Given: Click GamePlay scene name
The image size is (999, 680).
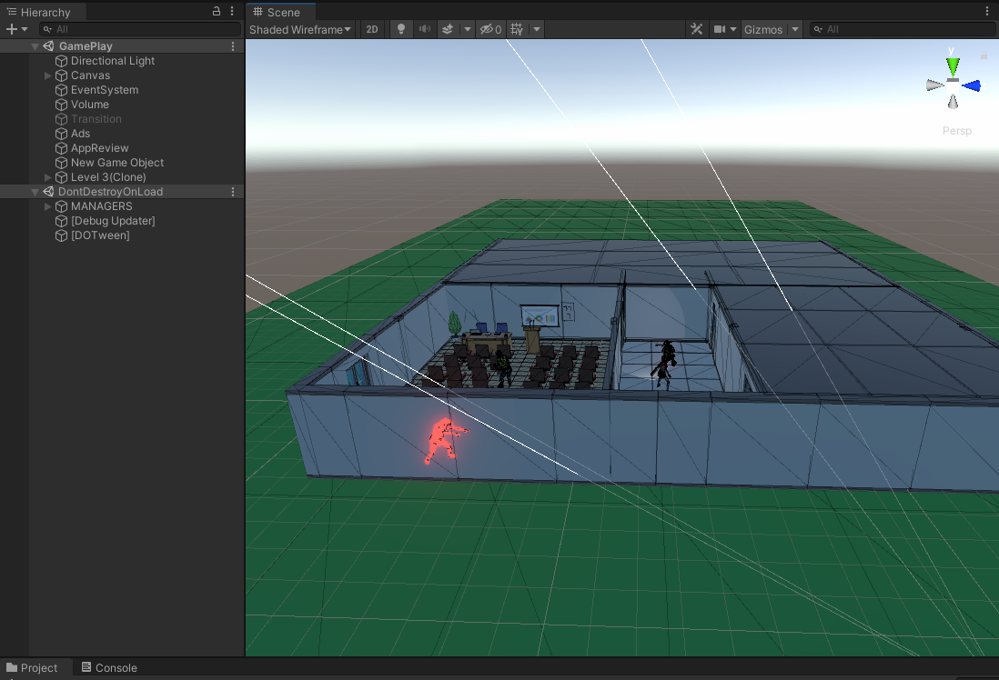Looking at the screenshot, I should pos(86,46).
